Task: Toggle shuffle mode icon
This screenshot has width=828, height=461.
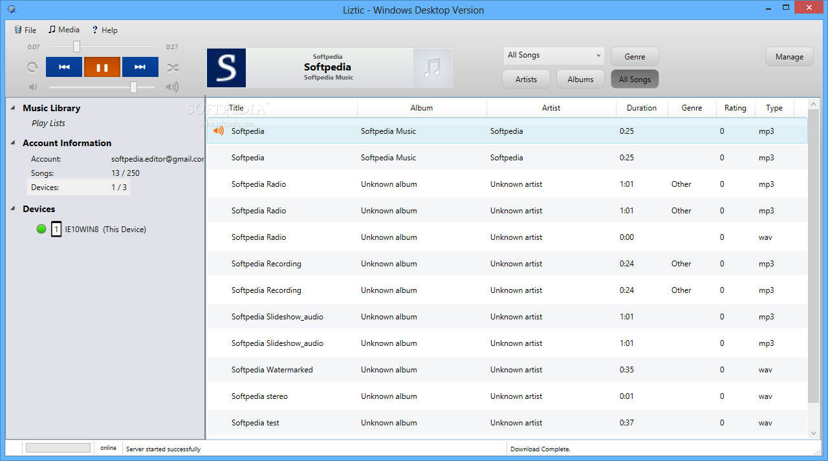Action: coord(173,67)
